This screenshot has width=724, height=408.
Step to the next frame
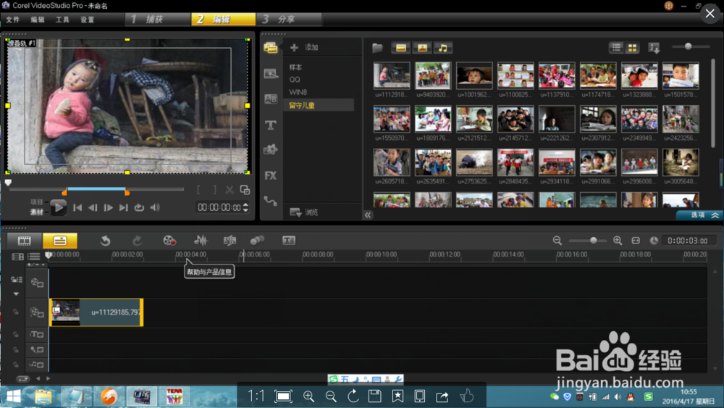(x=108, y=207)
